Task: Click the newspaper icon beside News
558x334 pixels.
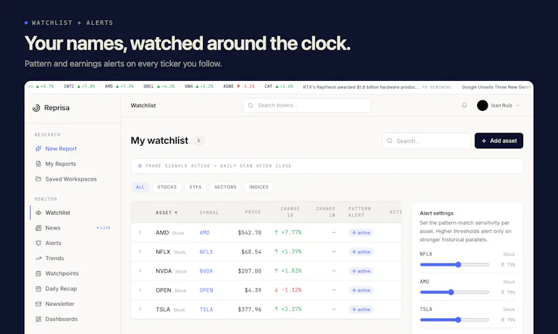Action: (x=38, y=228)
